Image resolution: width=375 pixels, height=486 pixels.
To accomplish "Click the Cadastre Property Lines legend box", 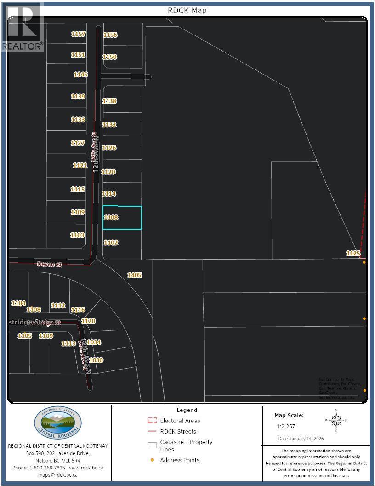I will click(x=152, y=445).
